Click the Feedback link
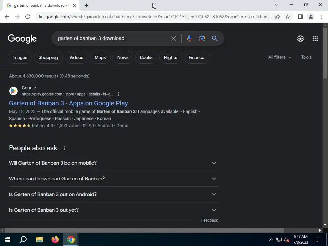The width and height of the screenshot is (328, 246). pyautogui.click(x=209, y=220)
